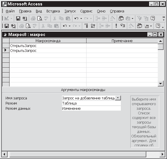The height and width of the screenshot is (159, 167).
Task: Click the Insert Rows icon
Action: [101, 26]
